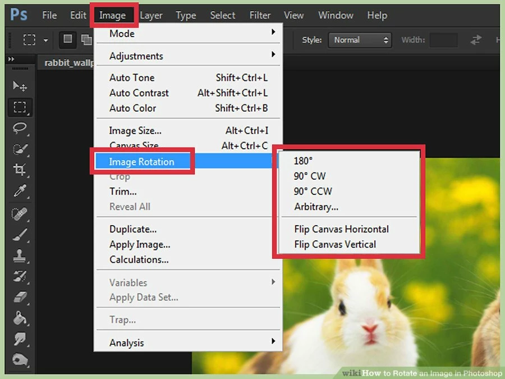Open the View menu
Image resolution: width=505 pixels, height=379 pixels.
[293, 15]
